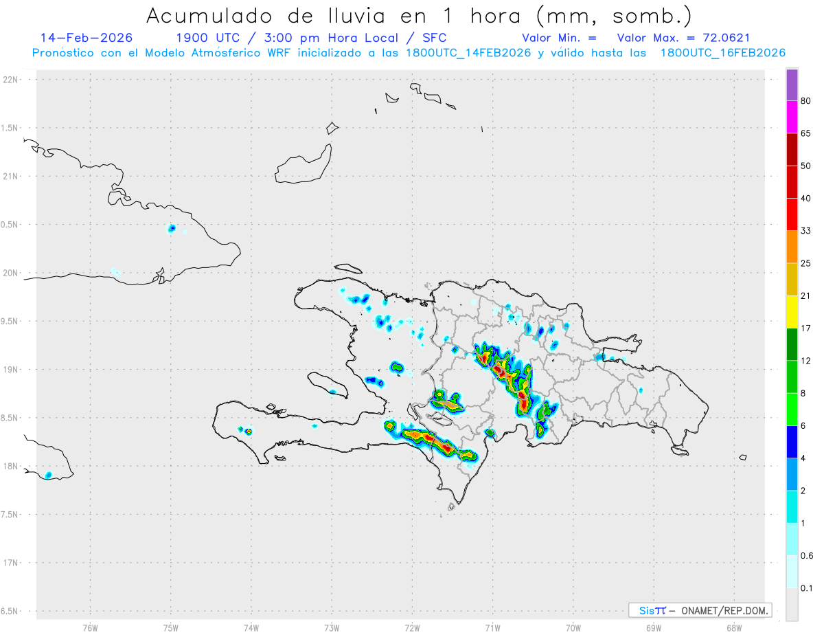
Task: Click the latitude label '22N'
Action: pyautogui.click(x=11, y=80)
